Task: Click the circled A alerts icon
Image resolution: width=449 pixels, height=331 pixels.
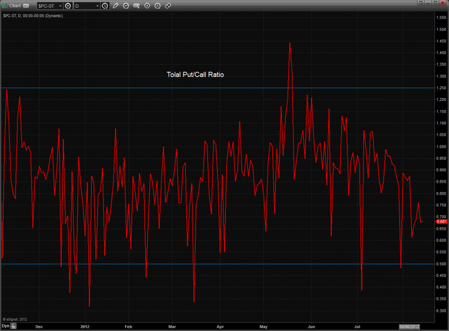Action: coord(158,6)
